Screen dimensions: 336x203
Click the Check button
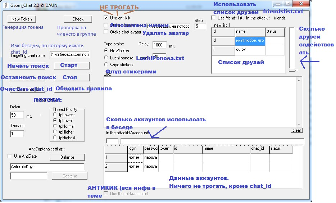tap(78, 19)
